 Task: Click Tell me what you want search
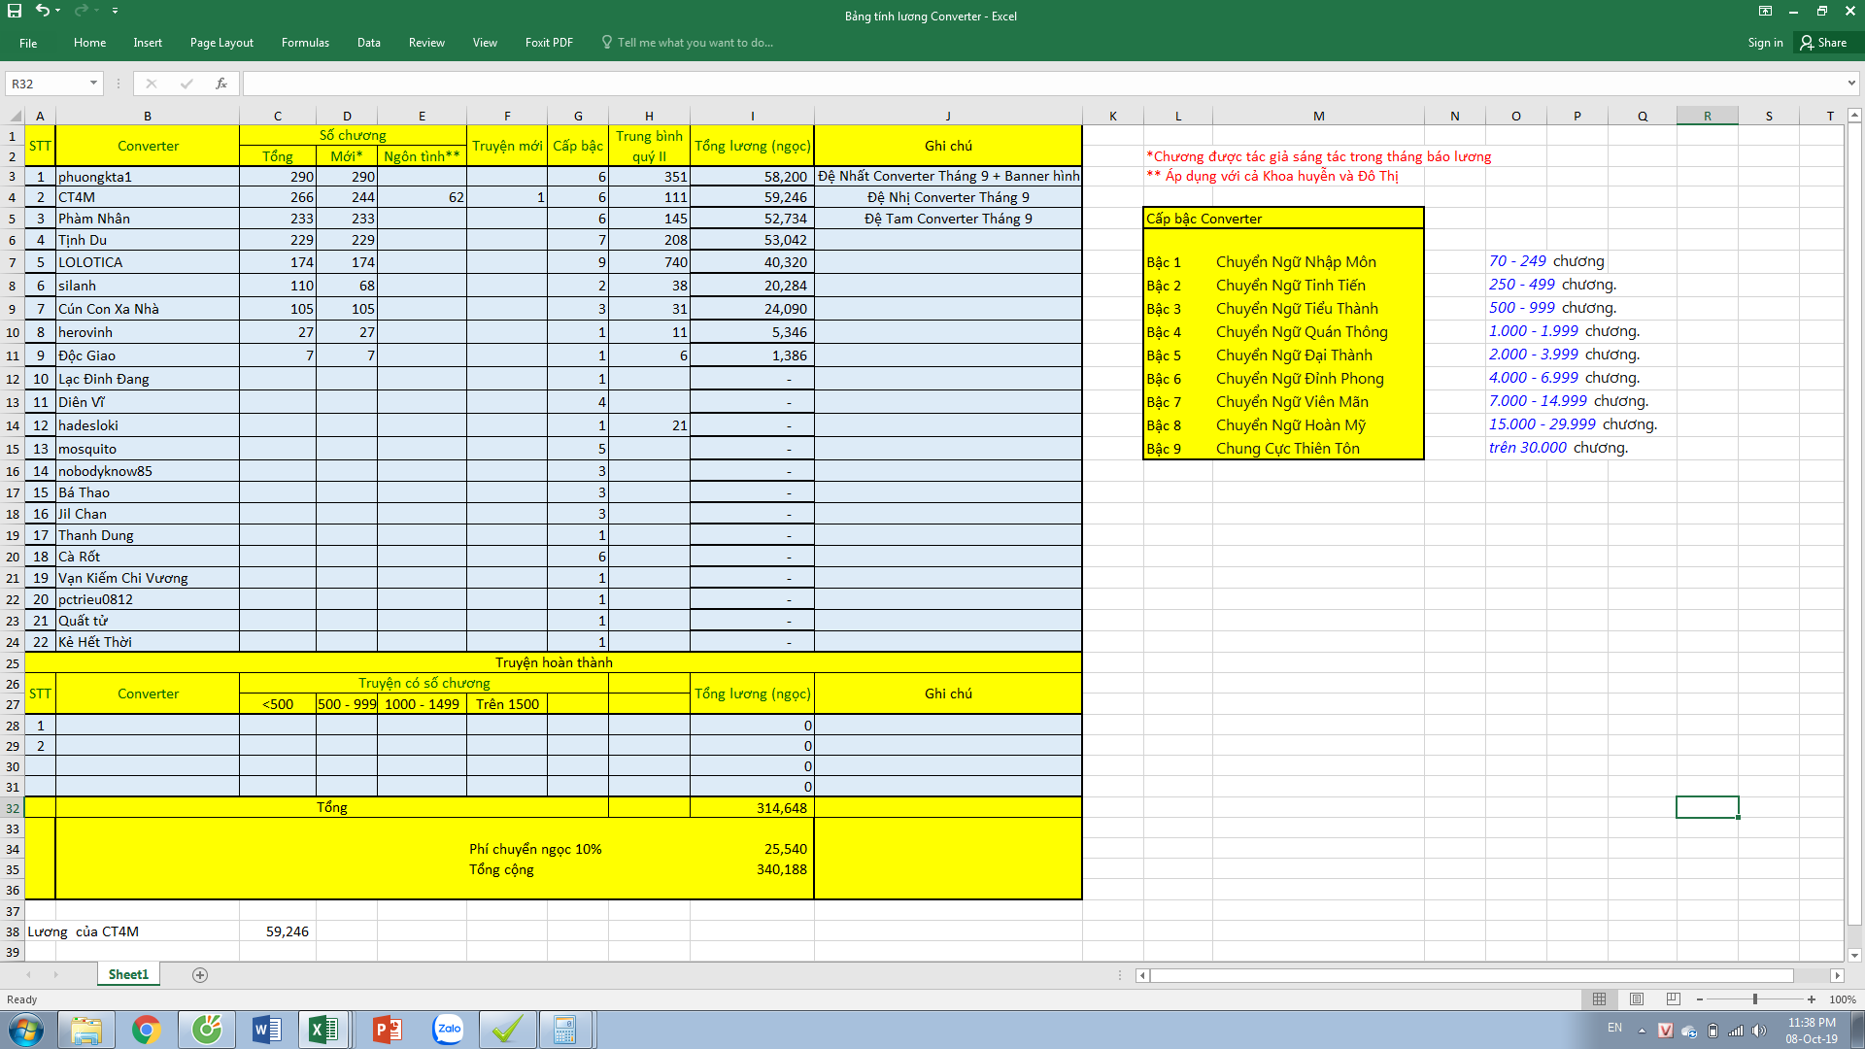pyautogui.click(x=695, y=43)
